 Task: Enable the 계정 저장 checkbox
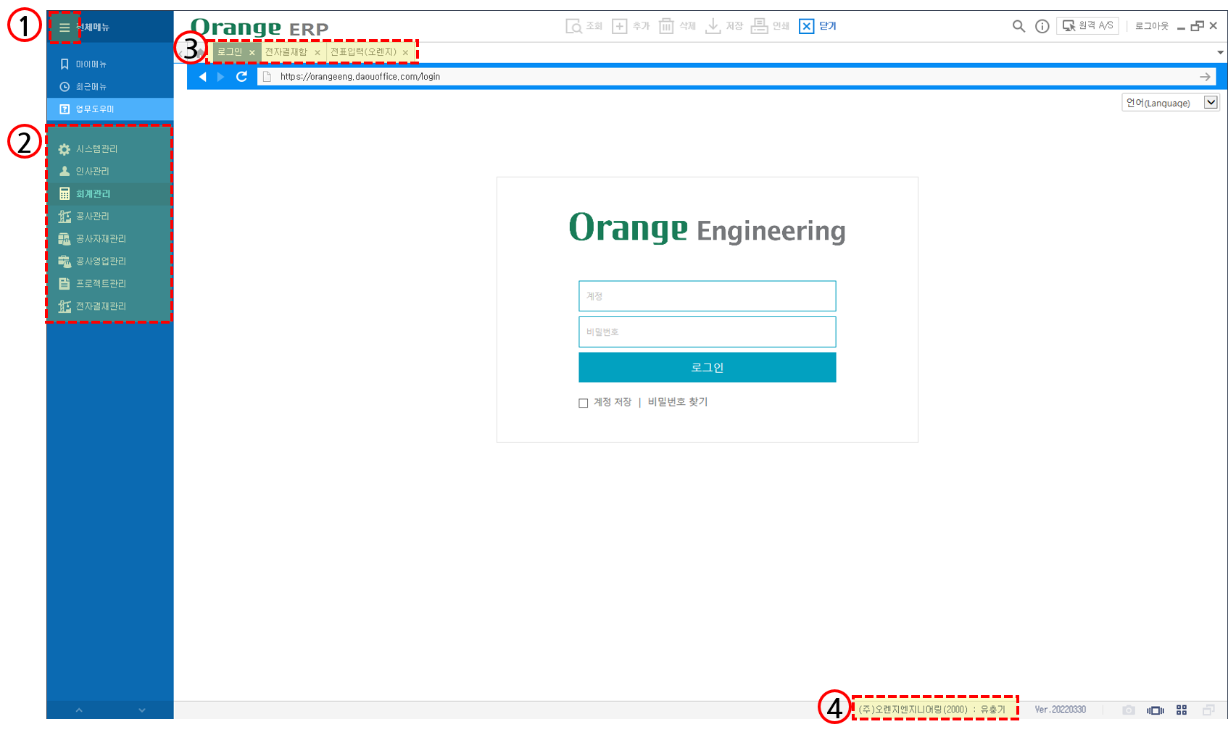(584, 403)
